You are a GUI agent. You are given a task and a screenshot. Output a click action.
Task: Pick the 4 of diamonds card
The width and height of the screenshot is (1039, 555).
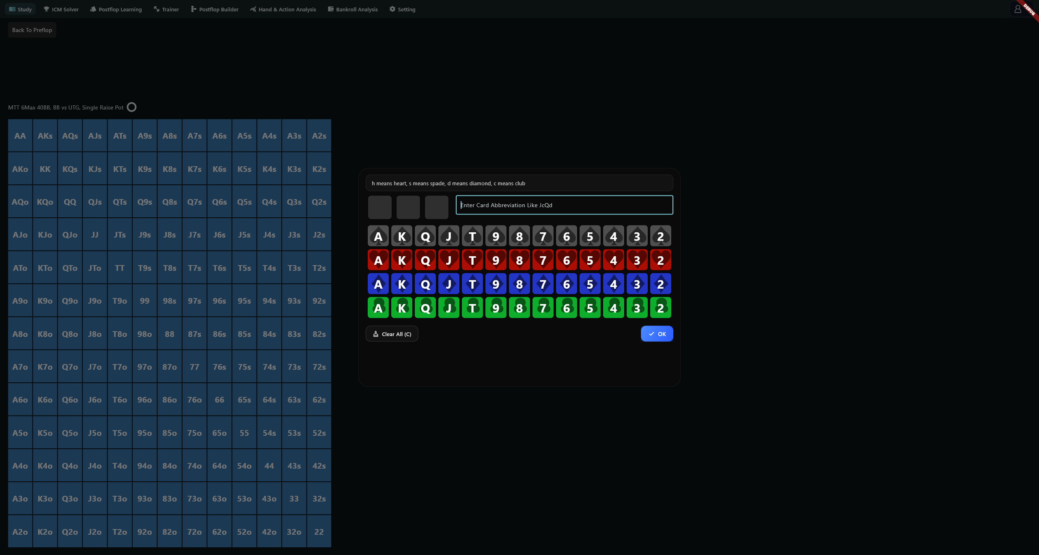coord(613,284)
